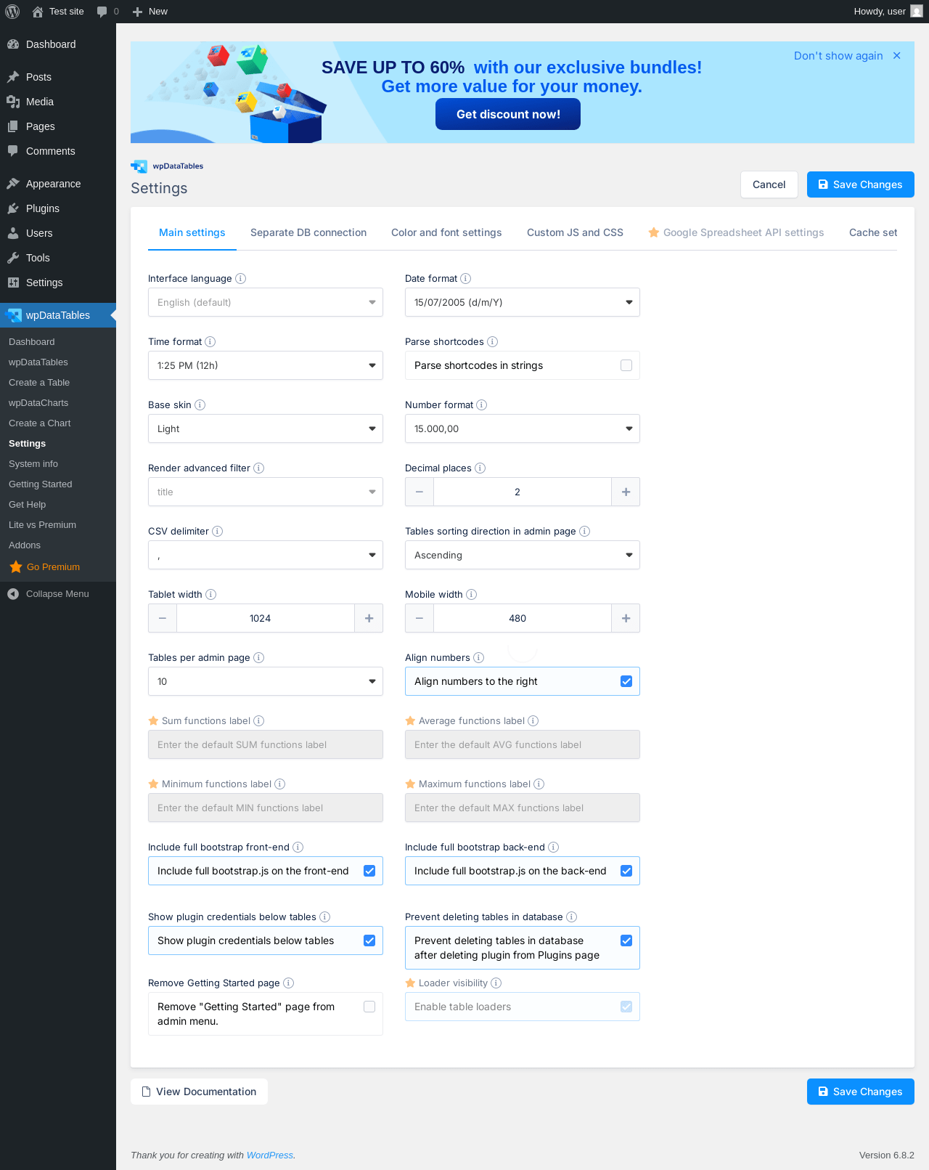Click the user avatar in admin bar
The image size is (929, 1170).
[x=917, y=12]
